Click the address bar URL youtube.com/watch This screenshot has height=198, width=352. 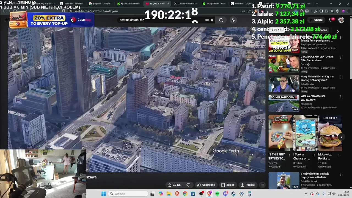[96, 11]
